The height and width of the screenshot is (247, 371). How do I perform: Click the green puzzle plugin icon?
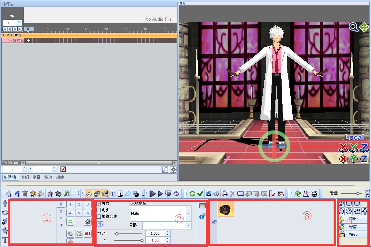click(298, 194)
